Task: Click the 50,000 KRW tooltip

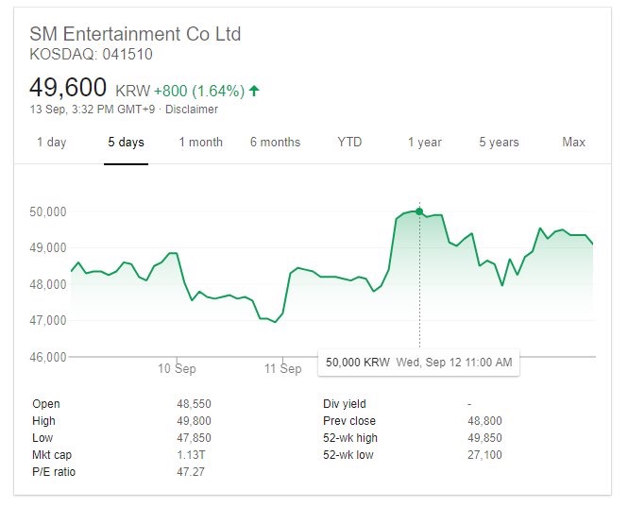Action: coord(418,363)
